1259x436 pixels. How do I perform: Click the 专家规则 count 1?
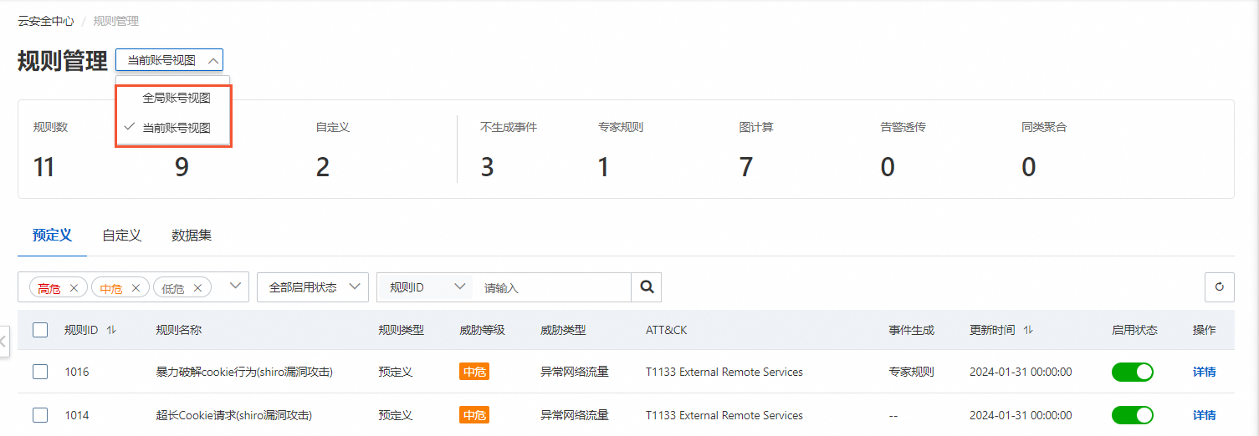(x=603, y=168)
